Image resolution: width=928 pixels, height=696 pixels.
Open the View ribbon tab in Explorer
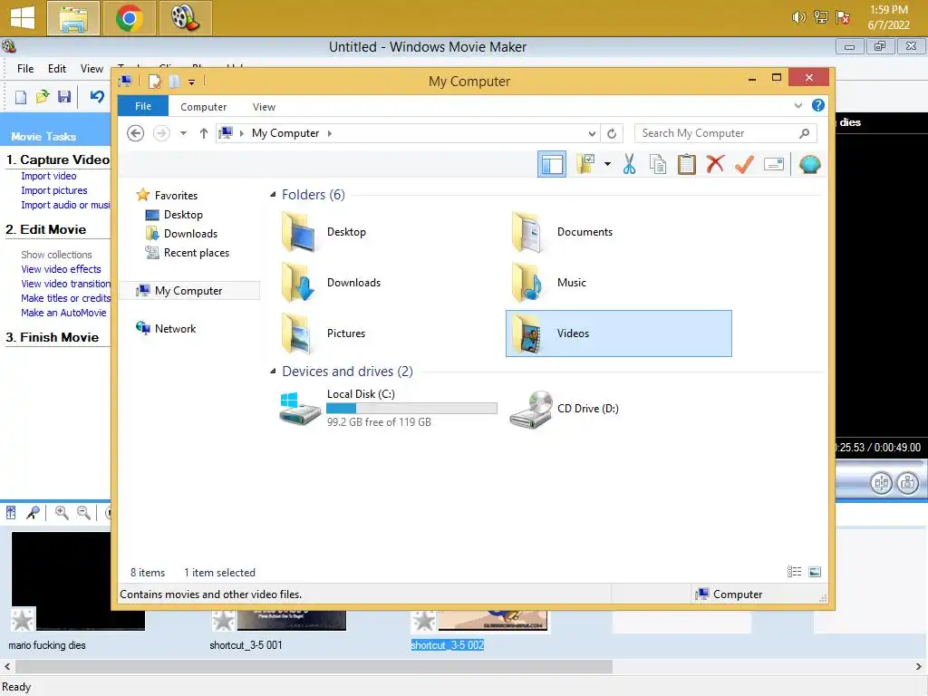[264, 107]
